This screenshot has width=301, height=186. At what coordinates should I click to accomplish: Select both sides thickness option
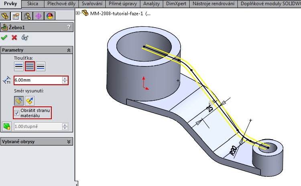pos(30,66)
